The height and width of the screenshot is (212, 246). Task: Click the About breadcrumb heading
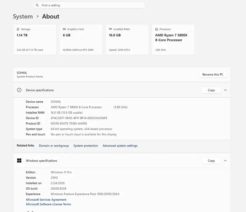tap(51, 17)
